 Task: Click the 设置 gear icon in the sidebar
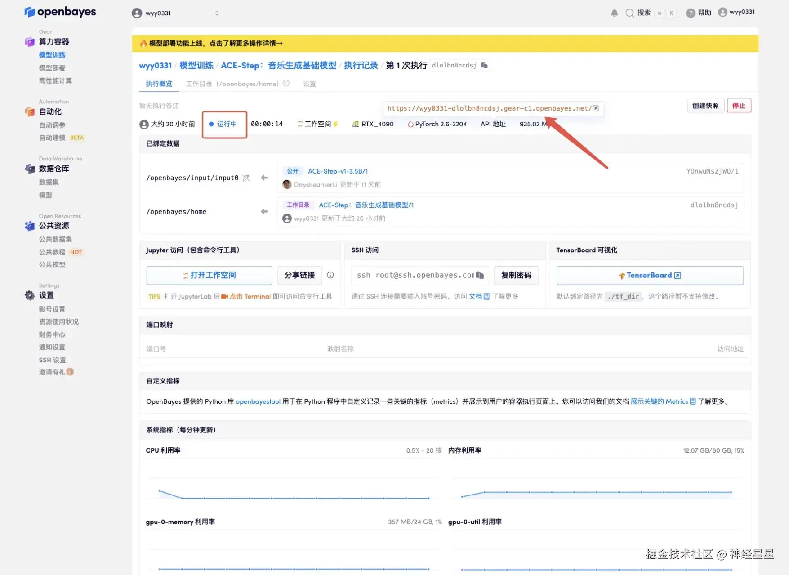[30, 295]
